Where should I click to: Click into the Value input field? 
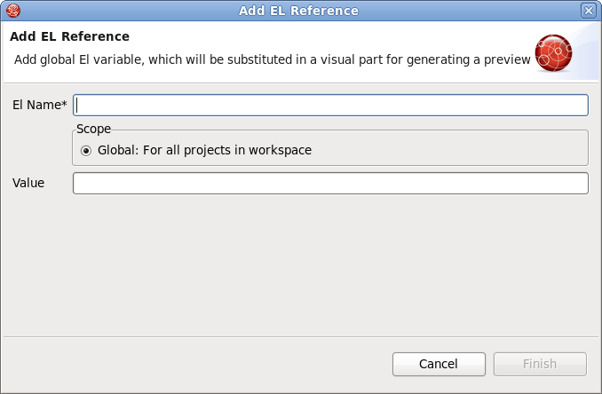click(330, 183)
